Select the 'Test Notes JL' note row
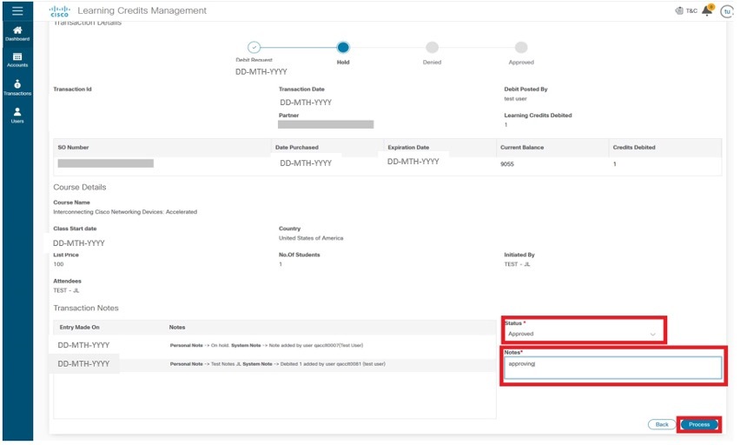740x445 pixels. point(274,364)
